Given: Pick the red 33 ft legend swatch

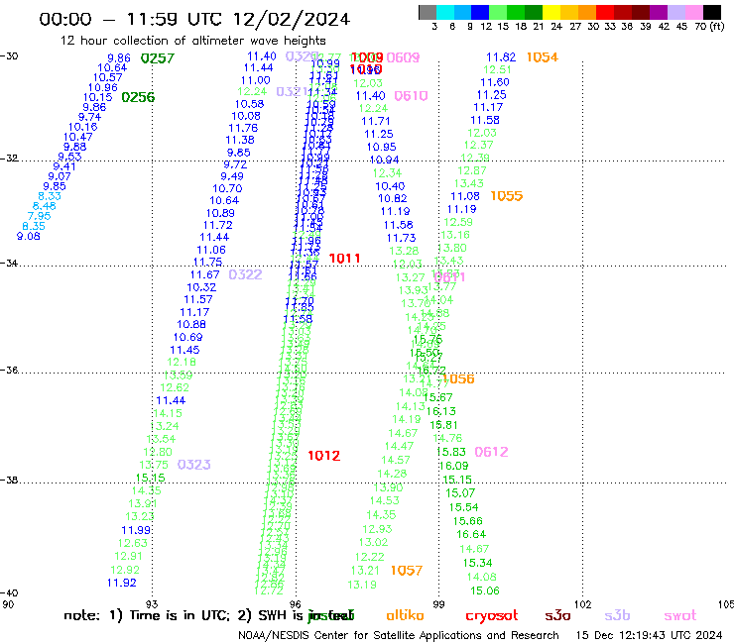Looking at the screenshot, I should click(605, 12).
